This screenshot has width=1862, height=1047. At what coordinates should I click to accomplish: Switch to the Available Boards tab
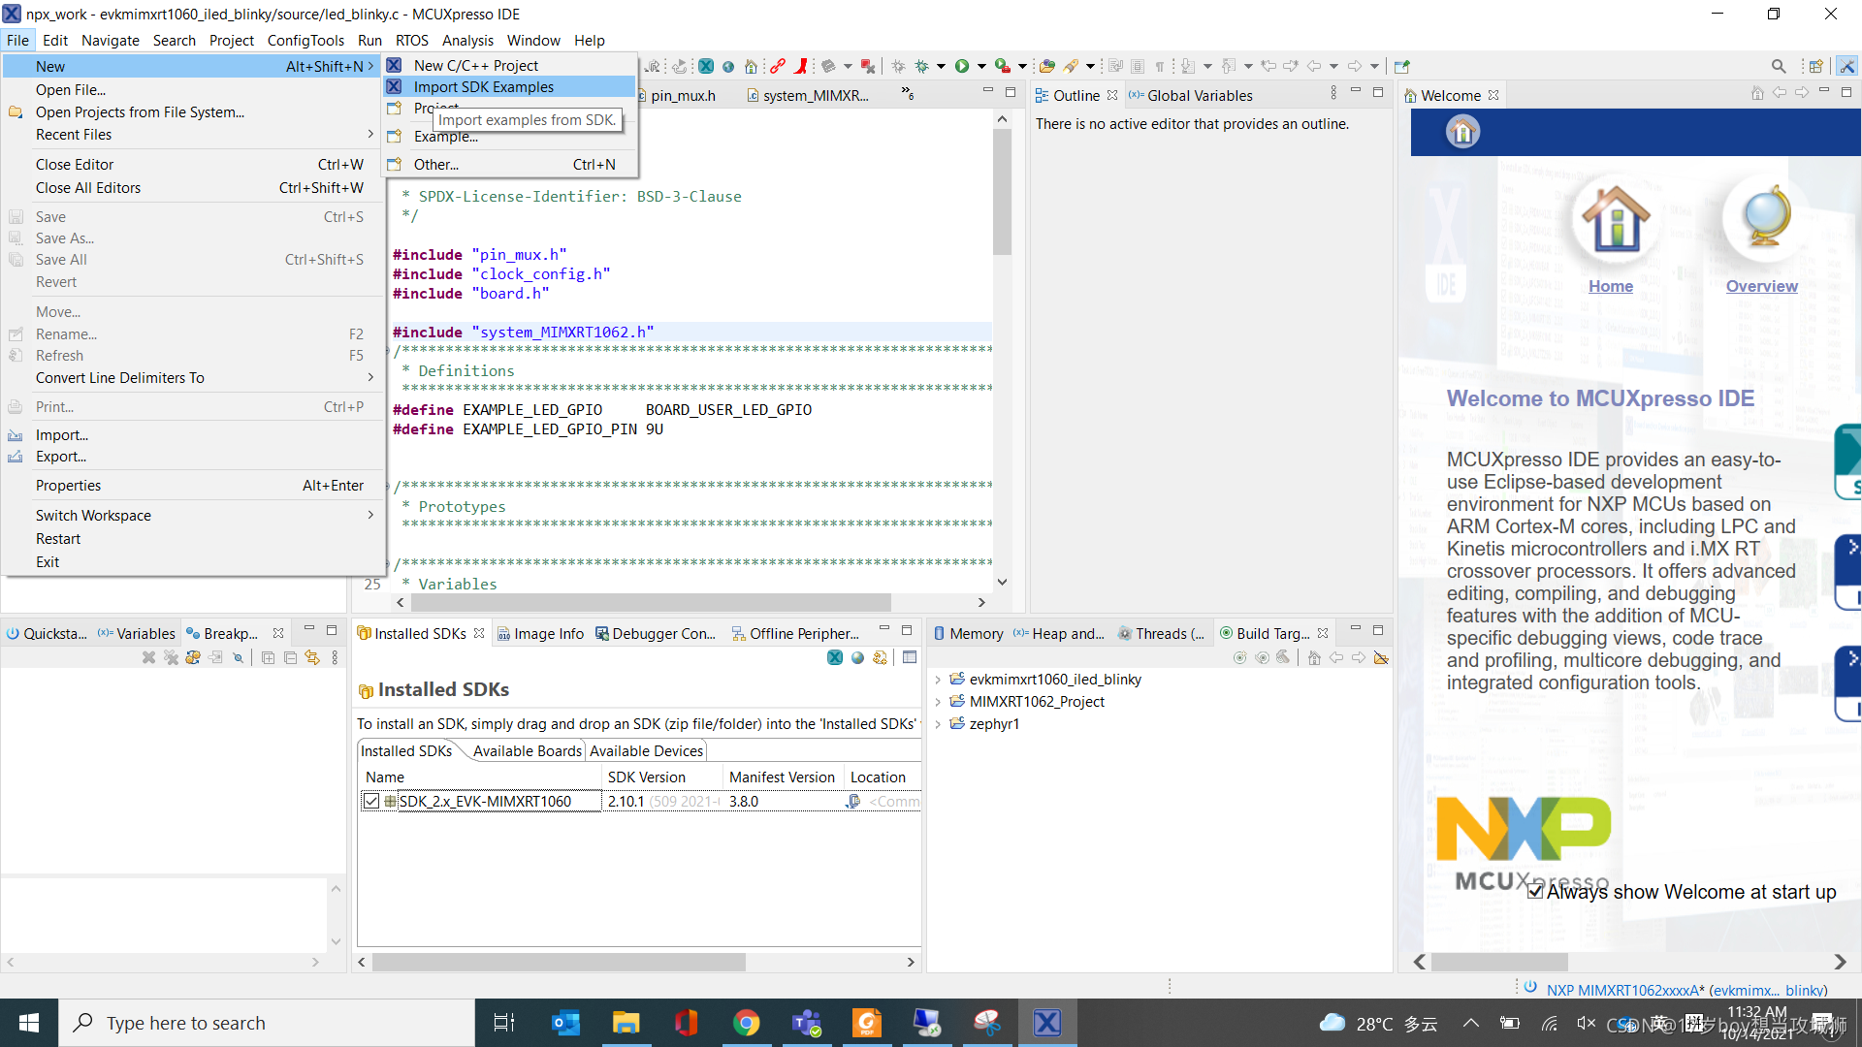coord(527,751)
